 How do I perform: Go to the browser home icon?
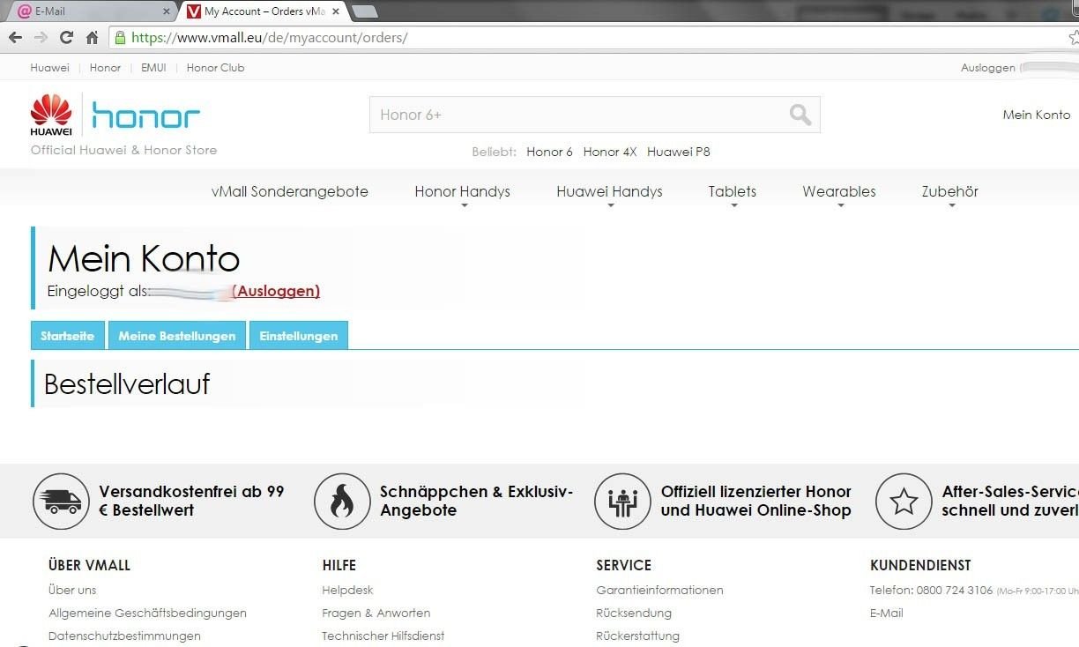[92, 38]
